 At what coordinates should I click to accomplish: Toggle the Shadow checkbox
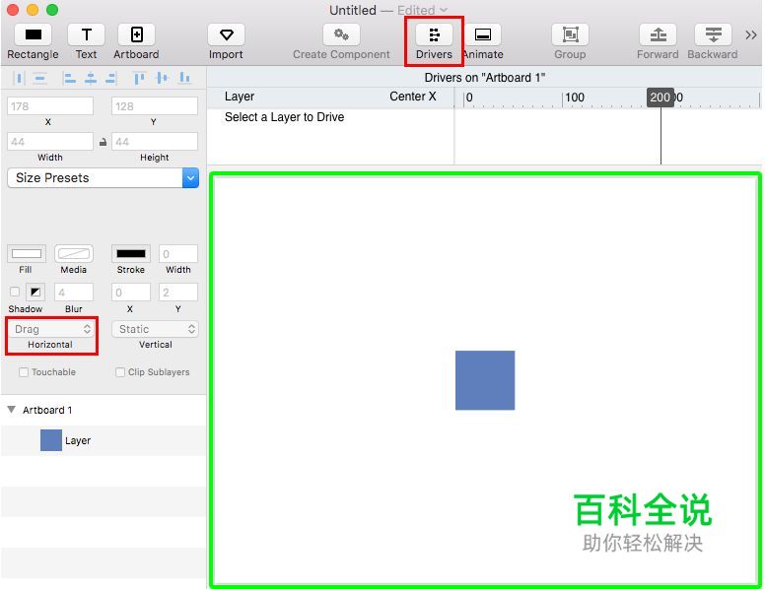click(15, 292)
